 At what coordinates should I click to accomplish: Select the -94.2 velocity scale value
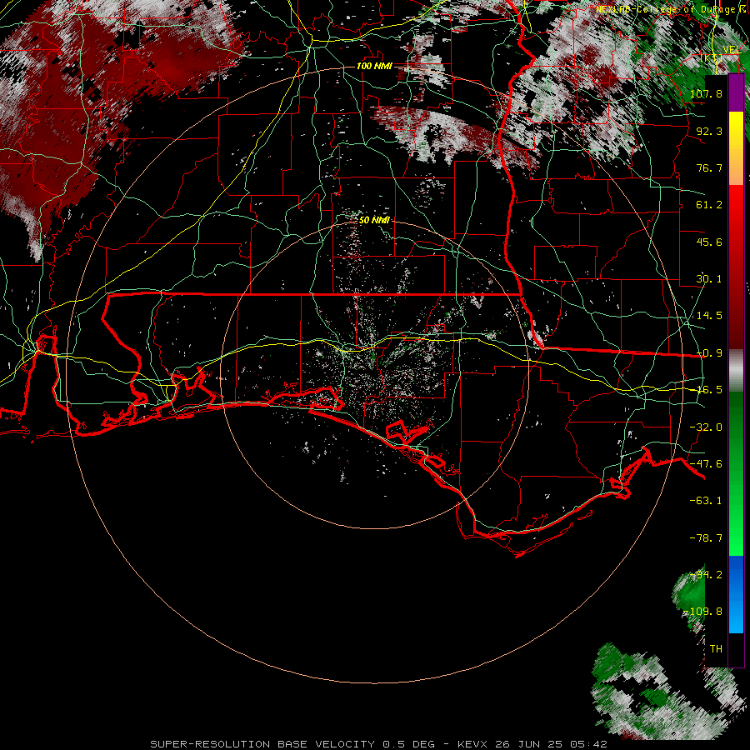[706, 575]
